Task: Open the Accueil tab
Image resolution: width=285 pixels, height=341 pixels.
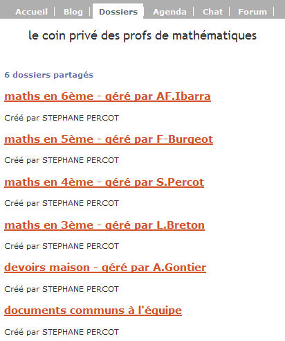Action: [x=32, y=12]
